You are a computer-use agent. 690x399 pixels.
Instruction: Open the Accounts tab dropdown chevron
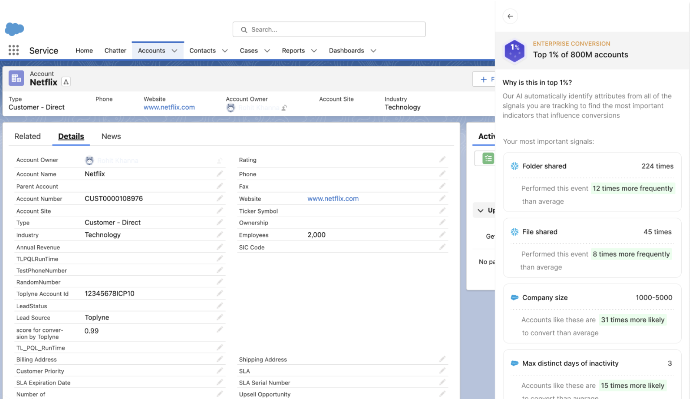pyautogui.click(x=174, y=51)
